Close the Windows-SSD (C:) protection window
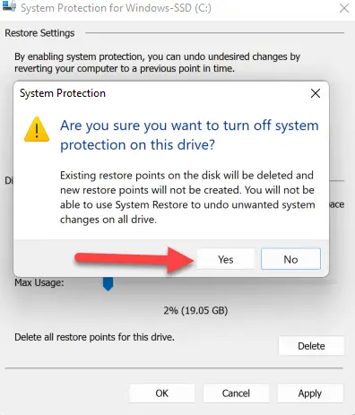 pyautogui.click(x=344, y=8)
